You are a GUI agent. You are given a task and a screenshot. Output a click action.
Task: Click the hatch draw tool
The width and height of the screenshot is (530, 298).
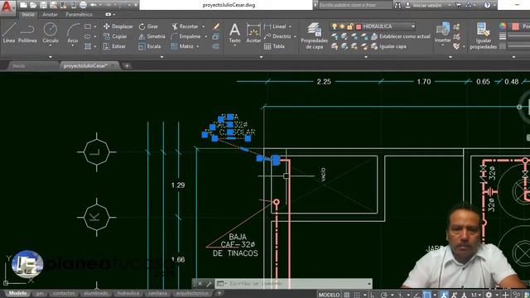[x=88, y=46]
